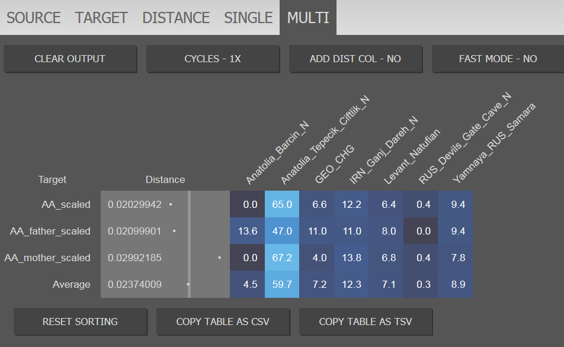The image size is (564, 347).
Task: Select the AA_mother_scaled row label
Action: 47,258
